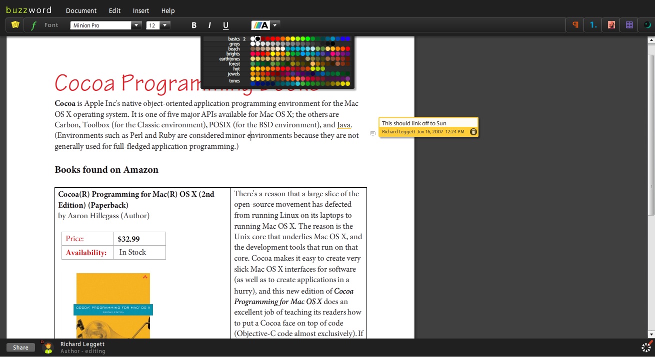Pick the black swatch in basics row
Image resolution: width=655 pixels, height=357 pixels.
(x=257, y=39)
